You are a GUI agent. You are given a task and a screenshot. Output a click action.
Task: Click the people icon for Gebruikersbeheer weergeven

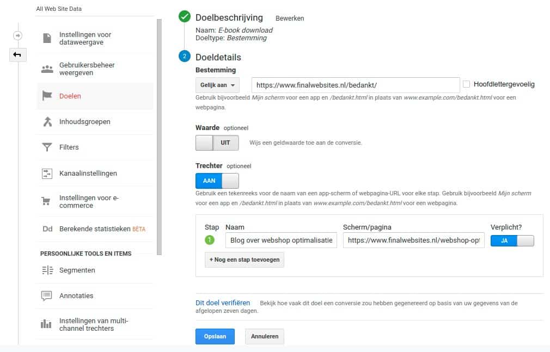(x=47, y=69)
